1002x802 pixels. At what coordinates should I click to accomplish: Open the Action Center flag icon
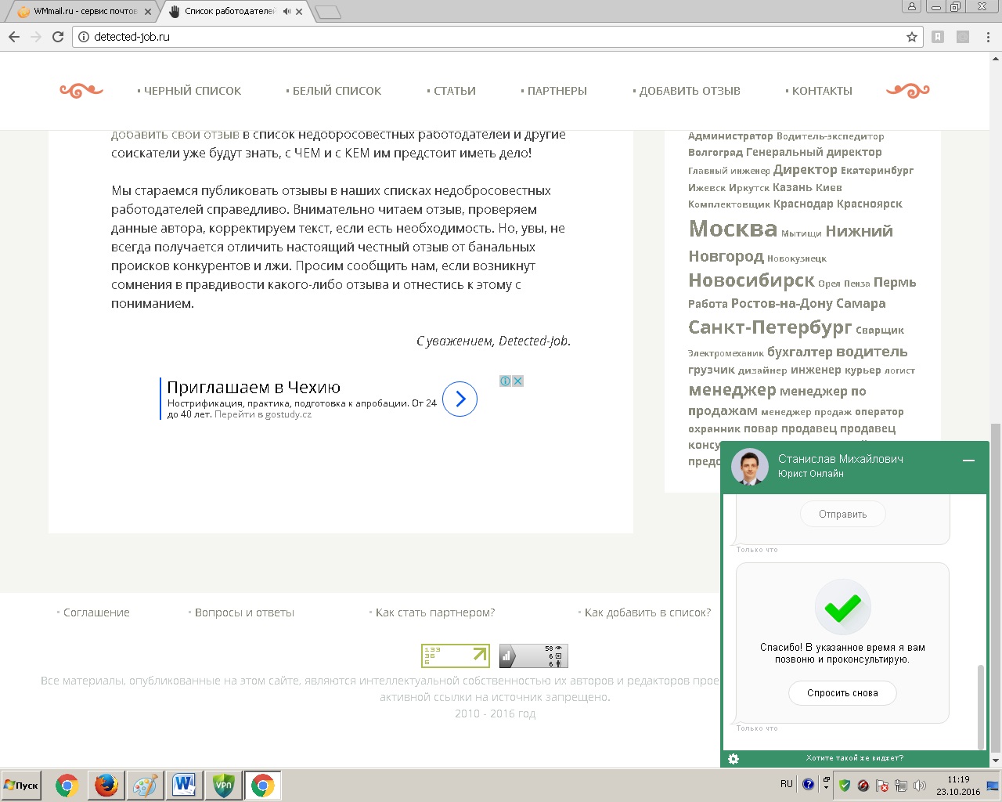[x=882, y=785]
